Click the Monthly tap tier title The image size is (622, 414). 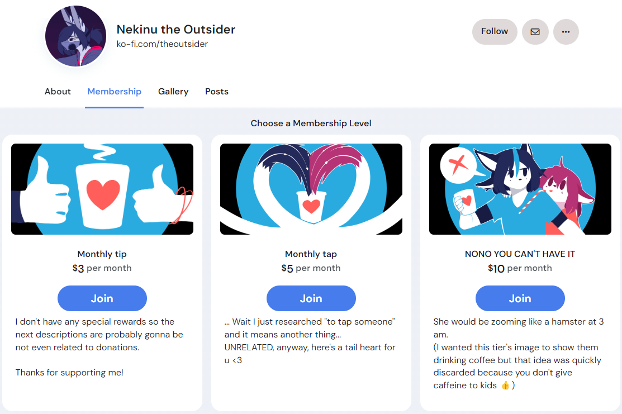point(311,254)
